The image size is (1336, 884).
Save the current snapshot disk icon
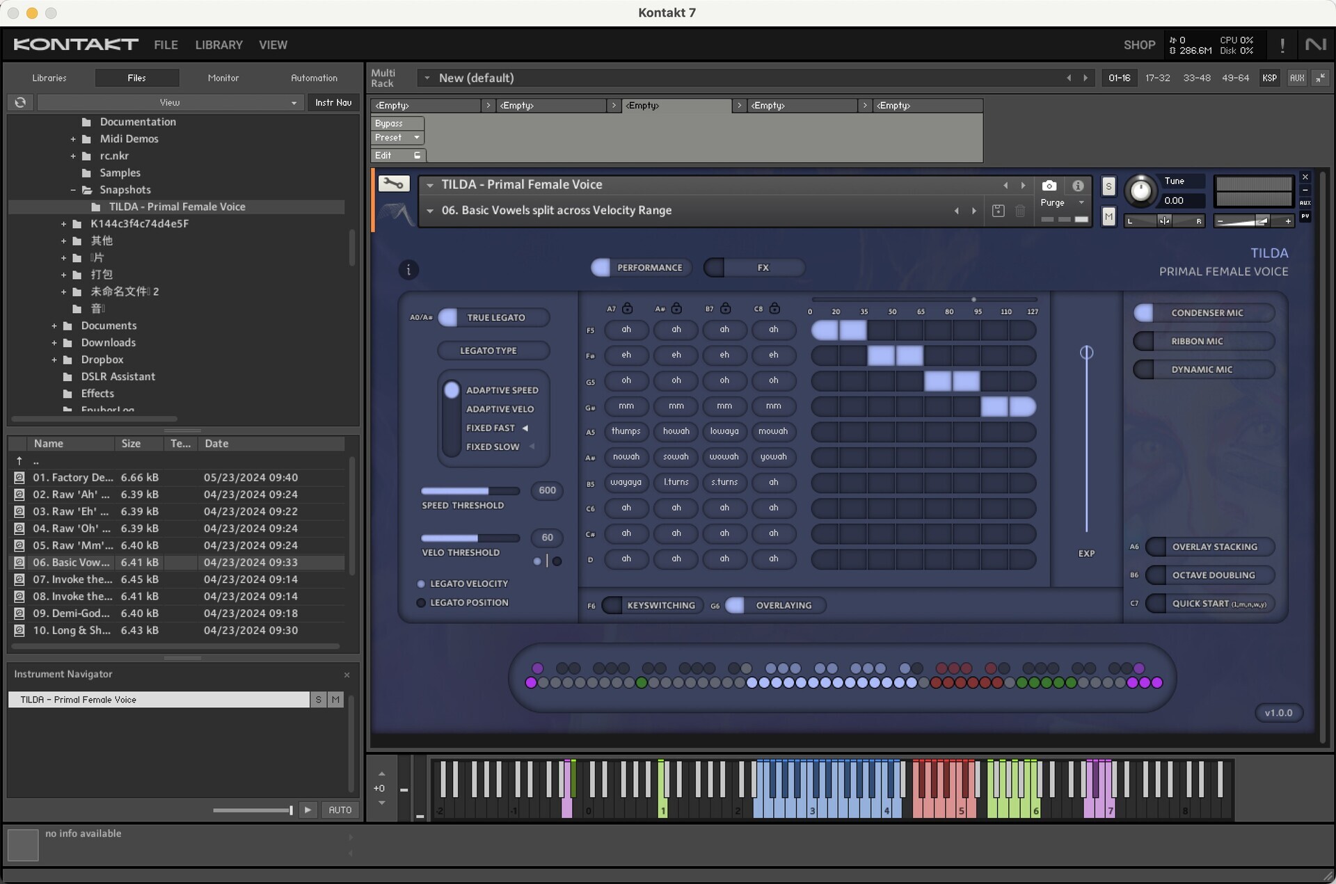tap(998, 211)
